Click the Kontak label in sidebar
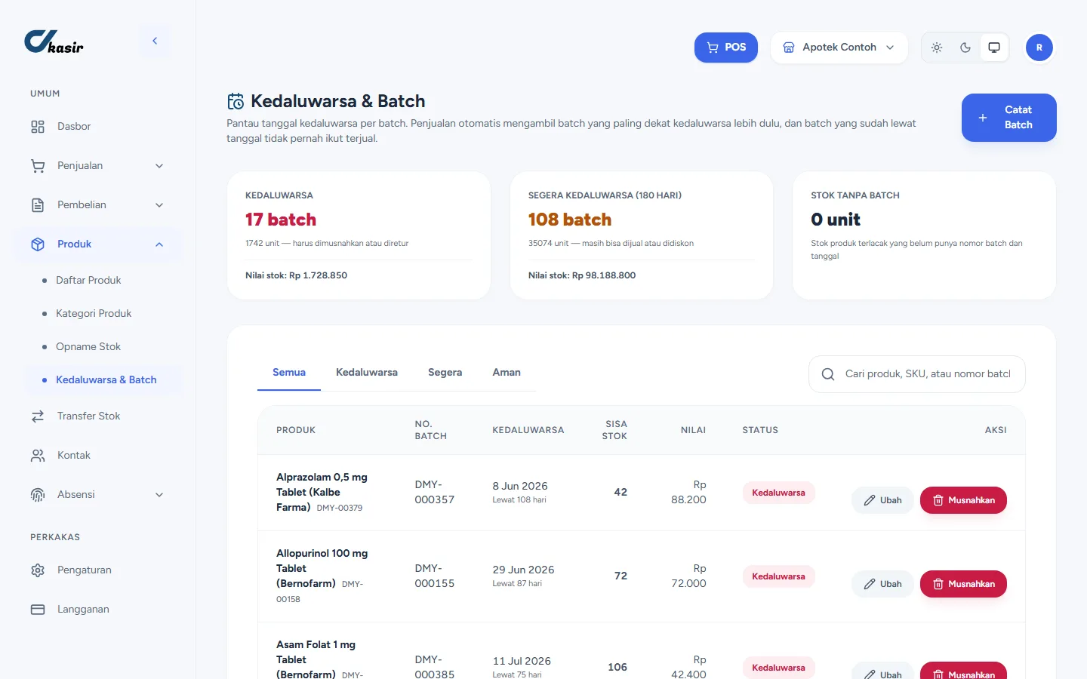Viewport: 1087px width, 679px height. 74,456
